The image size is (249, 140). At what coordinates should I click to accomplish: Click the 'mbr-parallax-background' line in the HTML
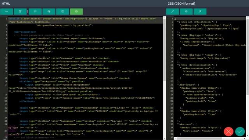pyautogui.click(x=64, y=25)
